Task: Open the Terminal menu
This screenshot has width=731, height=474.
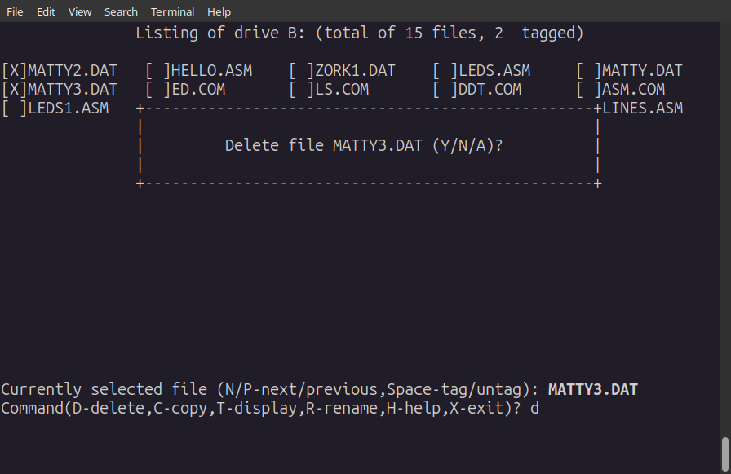Action: coord(172,11)
